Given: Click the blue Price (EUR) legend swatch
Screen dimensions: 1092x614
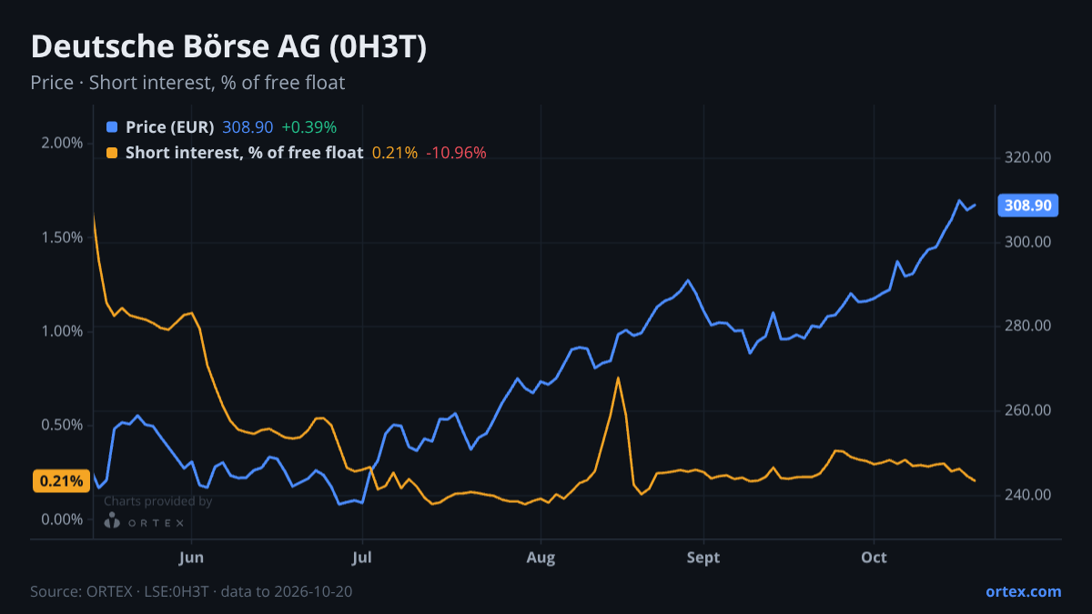Looking at the screenshot, I should [x=112, y=127].
